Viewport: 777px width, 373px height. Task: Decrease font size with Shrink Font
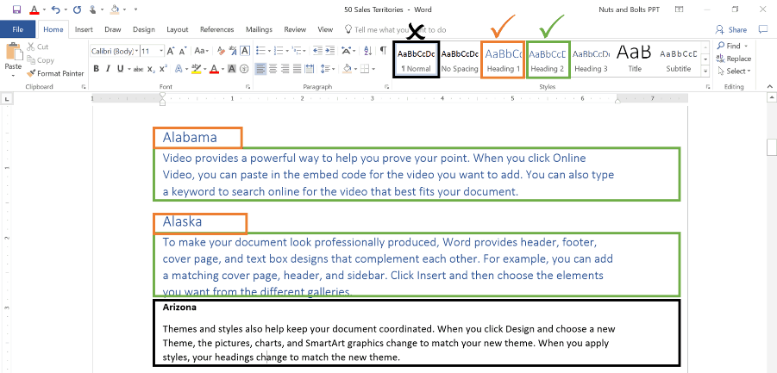(183, 51)
